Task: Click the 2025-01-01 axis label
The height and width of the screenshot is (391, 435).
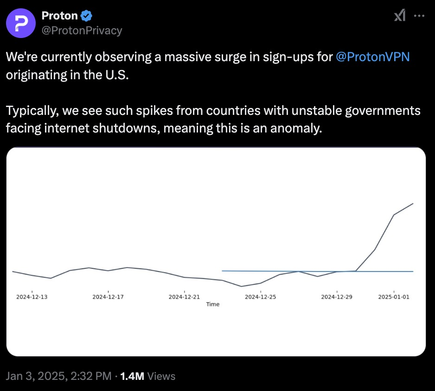Action: pos(394,297)
